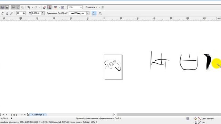This screenshot has height=124, width=221.
Task: Open the smoothing slider button next to 56
Action: pyautogui.click(x=24, y=13)
